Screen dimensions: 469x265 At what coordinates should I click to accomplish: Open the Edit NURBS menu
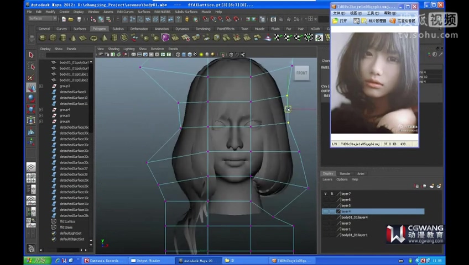click(x=162, y=12)
